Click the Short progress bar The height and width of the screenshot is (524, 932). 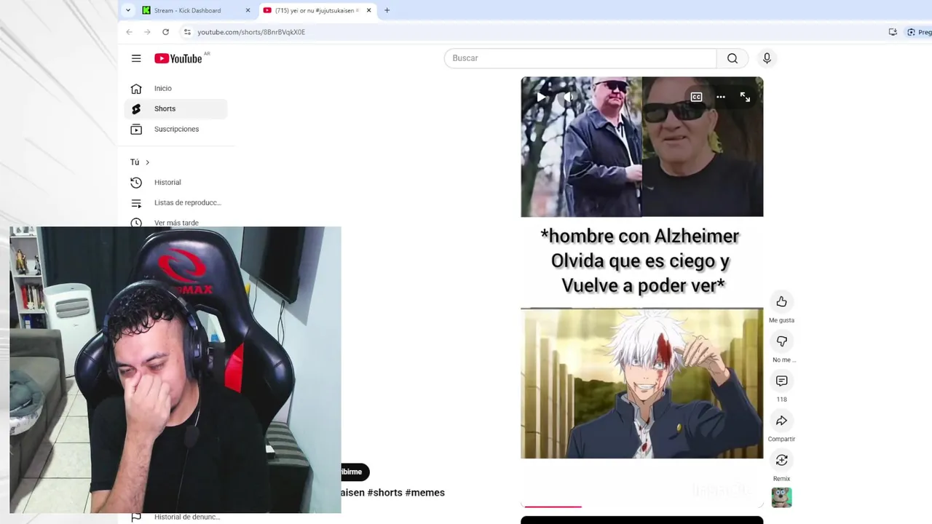click(x=642, y=506)
